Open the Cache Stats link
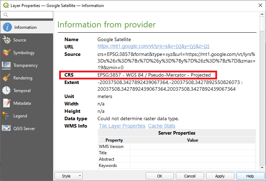The image size is (266, 181). [161, 126]
